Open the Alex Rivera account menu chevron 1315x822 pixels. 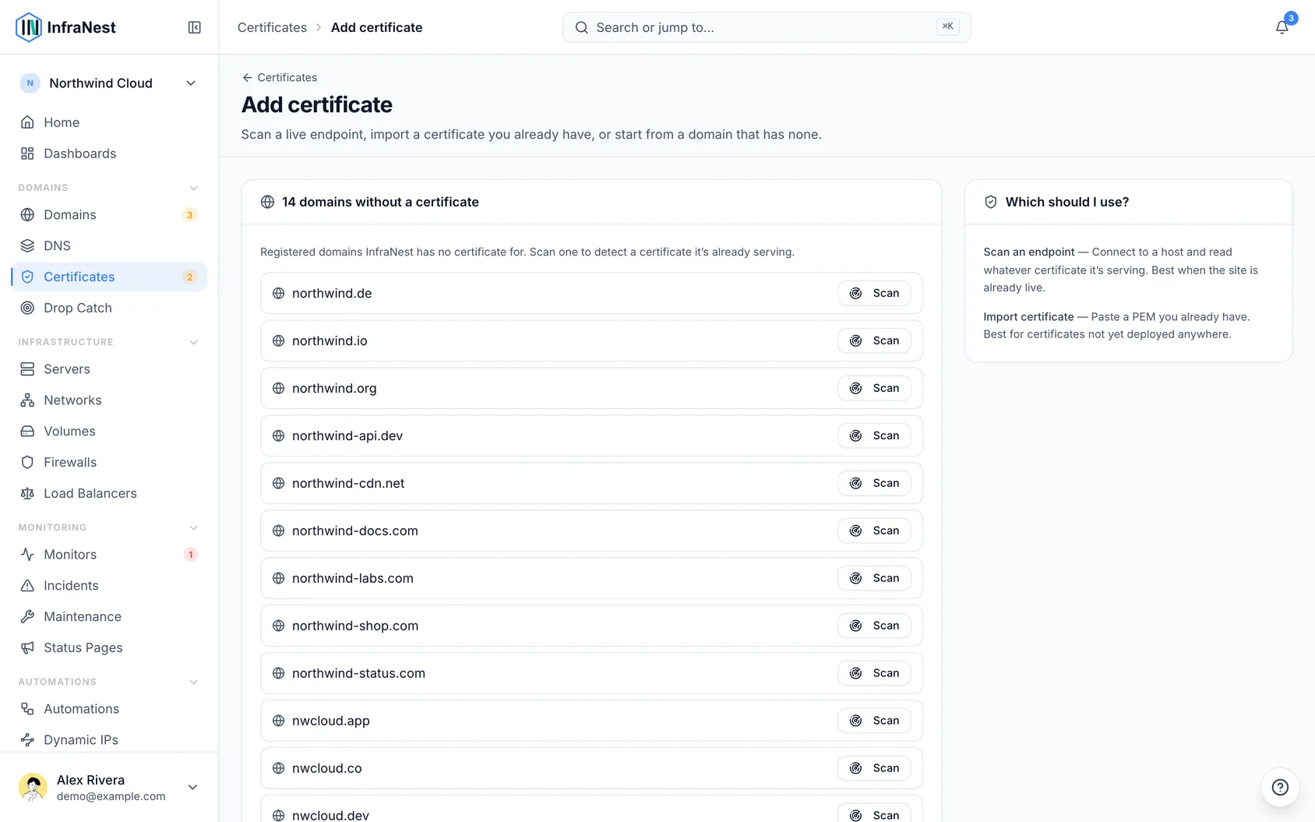coord(192,787)
